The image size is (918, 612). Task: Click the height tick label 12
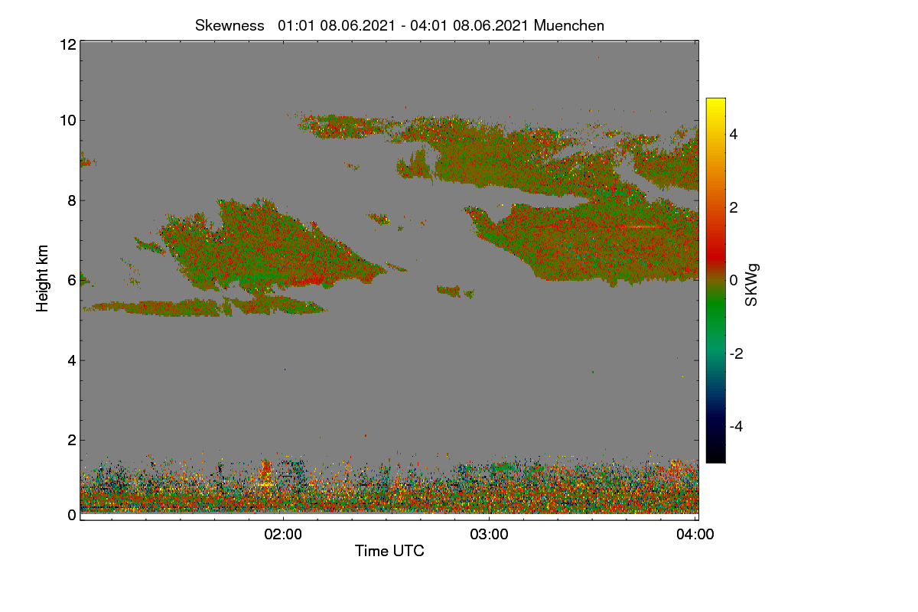67,44
